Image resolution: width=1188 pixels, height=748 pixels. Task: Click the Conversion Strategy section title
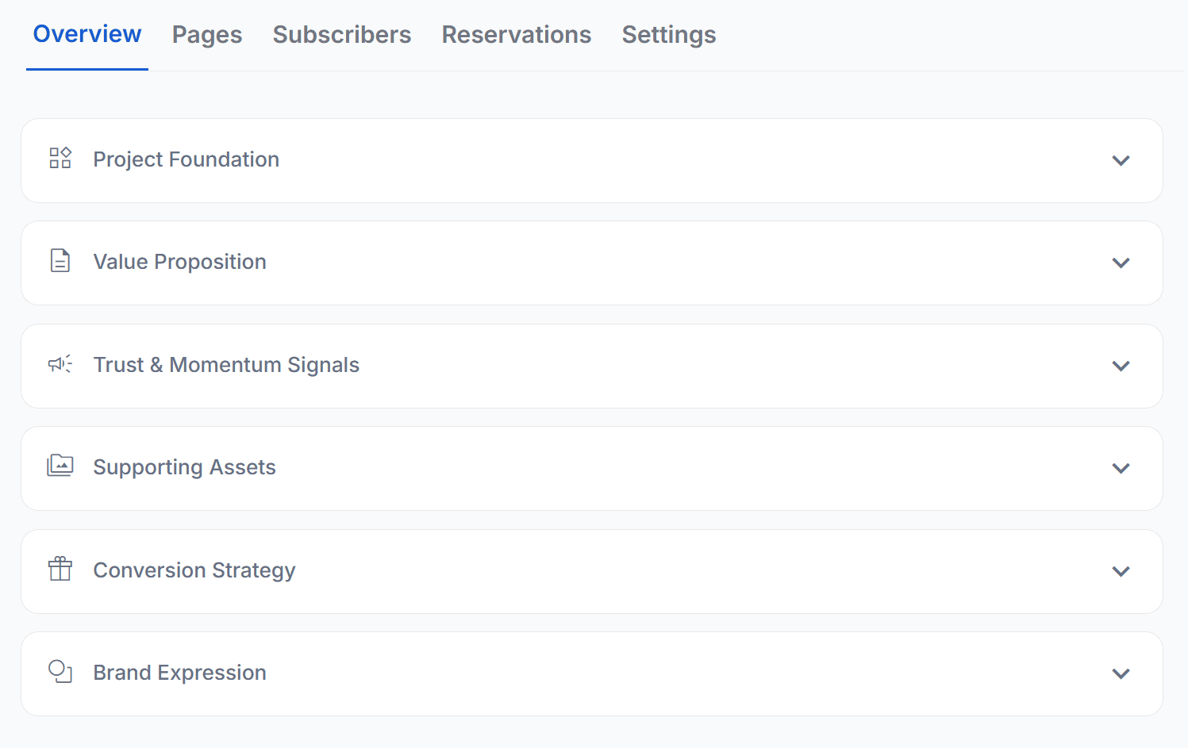coord(194,570)
